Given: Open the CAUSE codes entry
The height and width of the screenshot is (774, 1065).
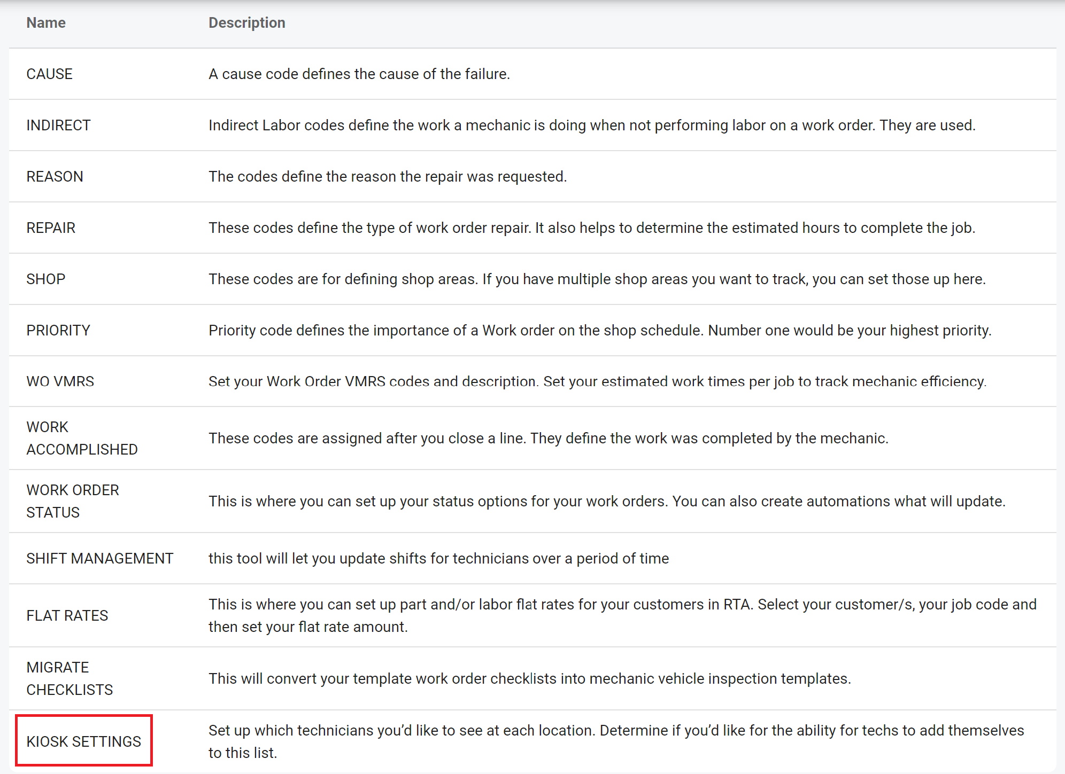Looking at the screenshot, I should (50, 74).
